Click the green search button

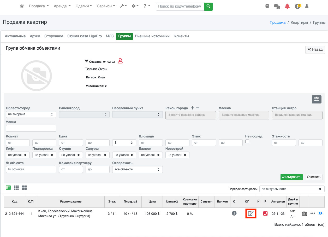[208, 6]
